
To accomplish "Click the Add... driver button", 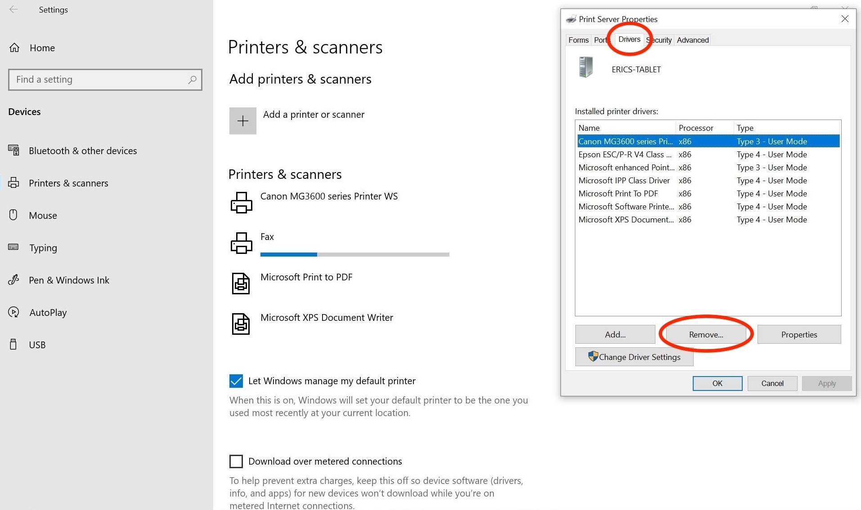I will [x=615, y=334].
